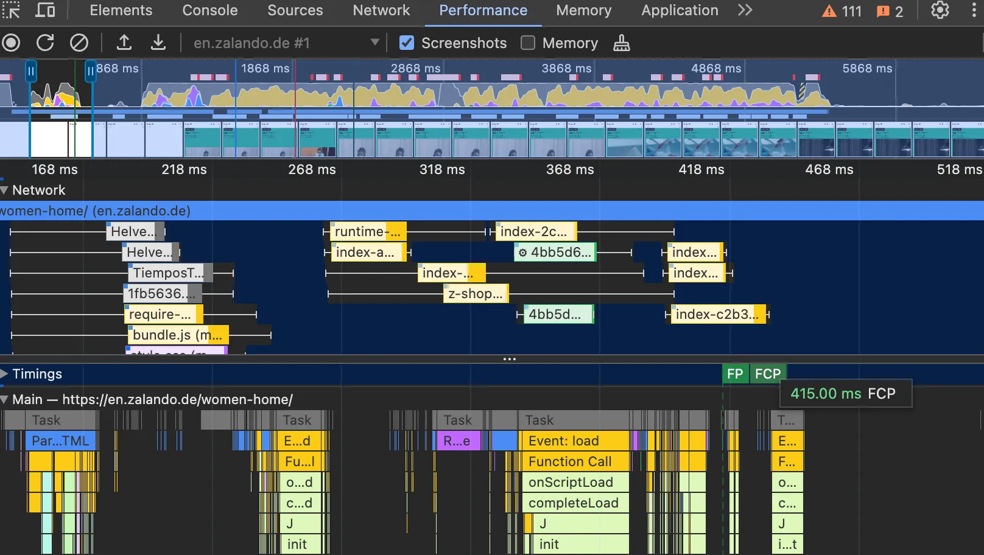This screenshot has width=984, height=555.
Task: Click the 318 ms ruler label
Action: [x=442, y=169]
